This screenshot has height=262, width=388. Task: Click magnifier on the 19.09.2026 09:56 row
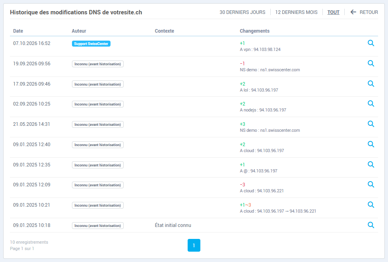point(371,63)
